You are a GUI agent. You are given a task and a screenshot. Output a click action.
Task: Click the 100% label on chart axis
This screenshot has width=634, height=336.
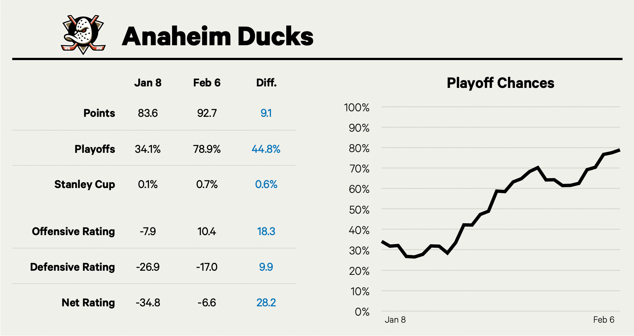pos(357,108)
